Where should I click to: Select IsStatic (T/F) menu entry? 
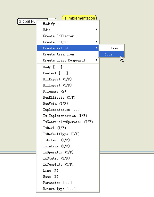pyautogui.click(x=68, y=158)
